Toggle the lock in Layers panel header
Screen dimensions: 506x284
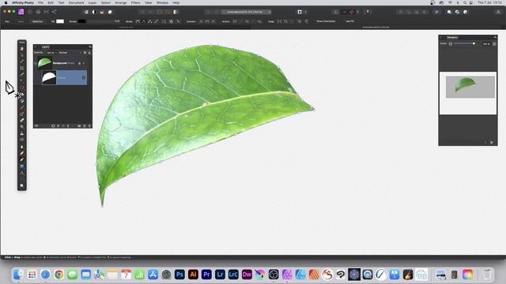click(89, 53)
